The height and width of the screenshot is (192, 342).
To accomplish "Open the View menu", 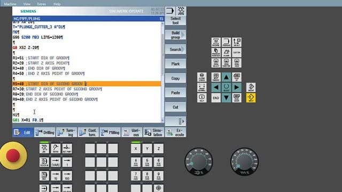I will click(x=27, y=4).
